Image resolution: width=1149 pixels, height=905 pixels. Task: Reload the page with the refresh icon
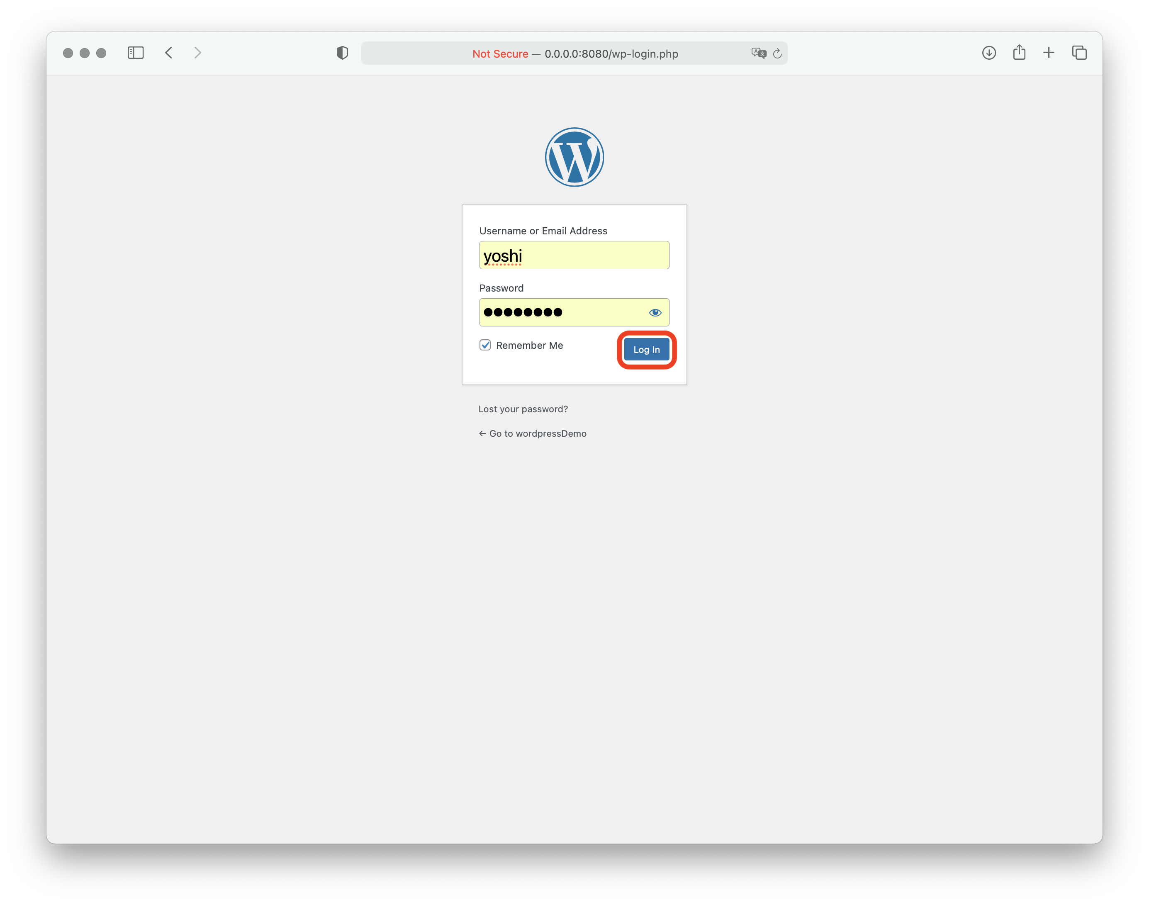tap(777, 54)
